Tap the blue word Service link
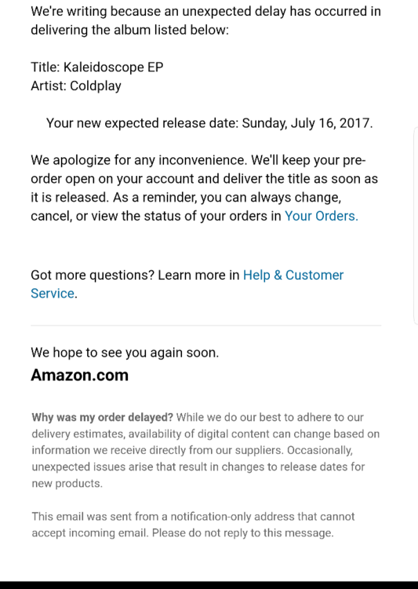This screenshot has width=418, height=589. [x=53, y=294]
